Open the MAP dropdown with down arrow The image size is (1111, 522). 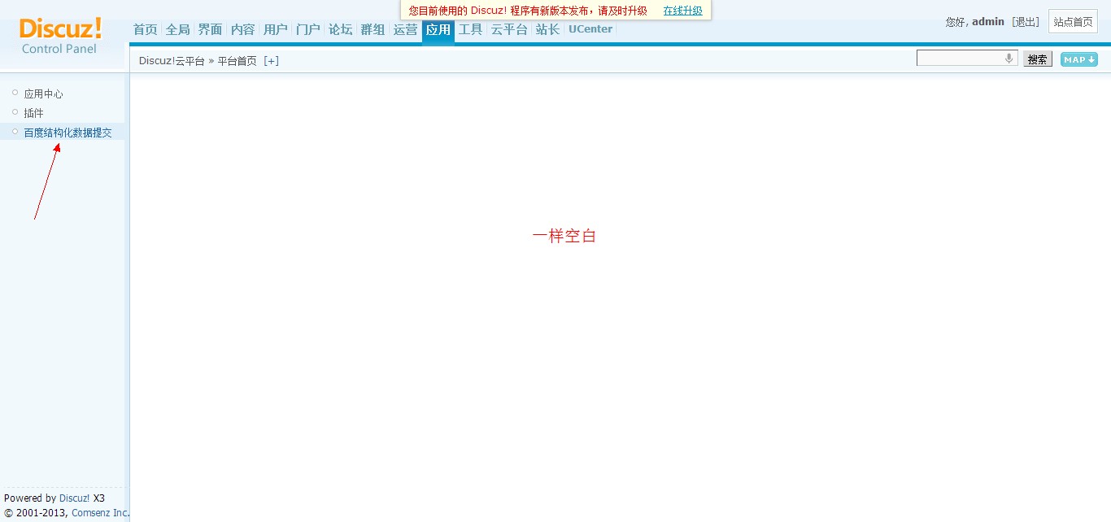click(x=1078, y=59)
